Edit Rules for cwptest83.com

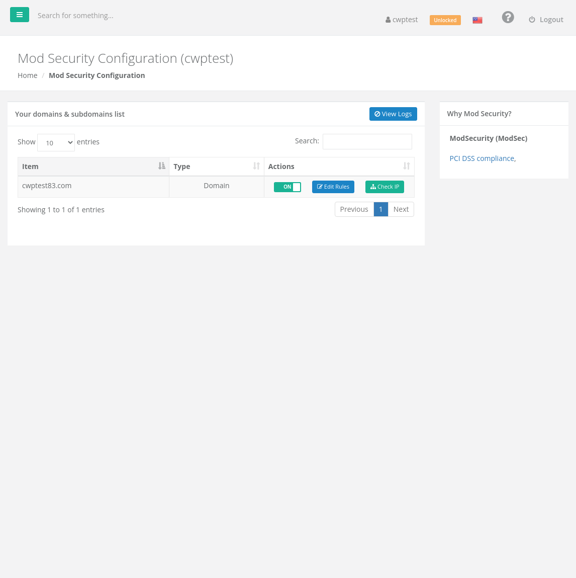(333, 187)
